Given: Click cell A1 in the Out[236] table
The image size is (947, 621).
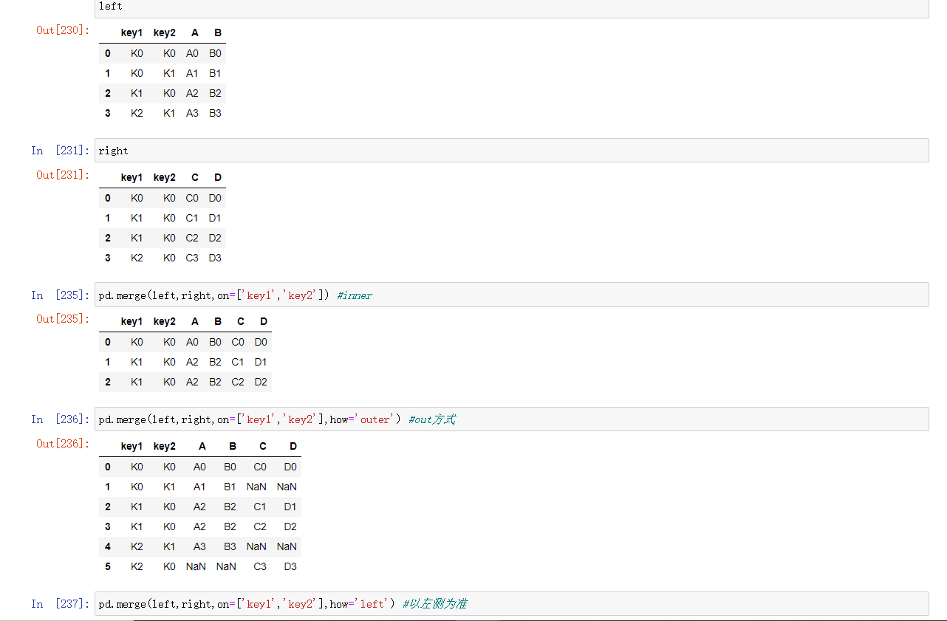Looking at the screenshot, I should pos(199,487).
